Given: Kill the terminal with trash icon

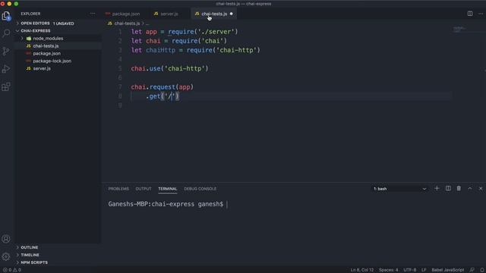Looking at the screenshot, I should click(x=459, y=188).
